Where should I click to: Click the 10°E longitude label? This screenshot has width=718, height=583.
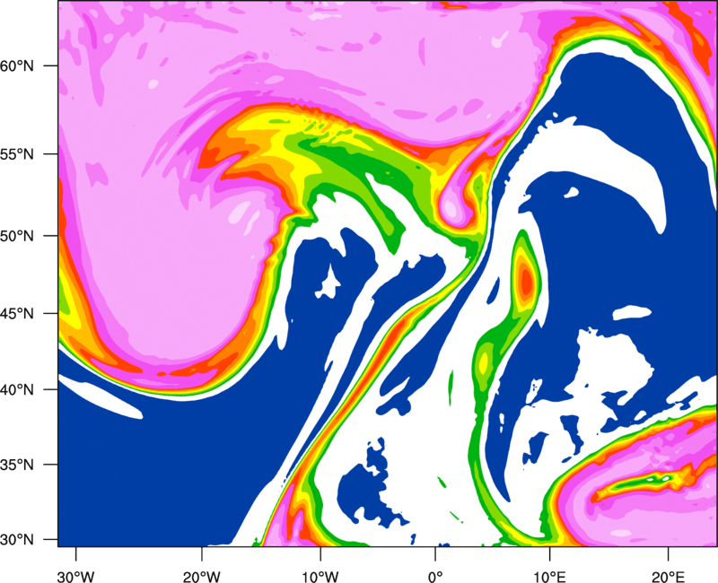[549, 577]
